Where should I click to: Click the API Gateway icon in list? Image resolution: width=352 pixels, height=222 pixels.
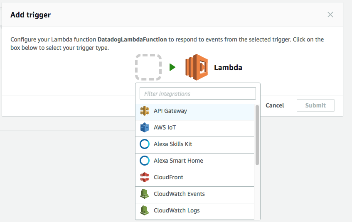pos(145,111)
